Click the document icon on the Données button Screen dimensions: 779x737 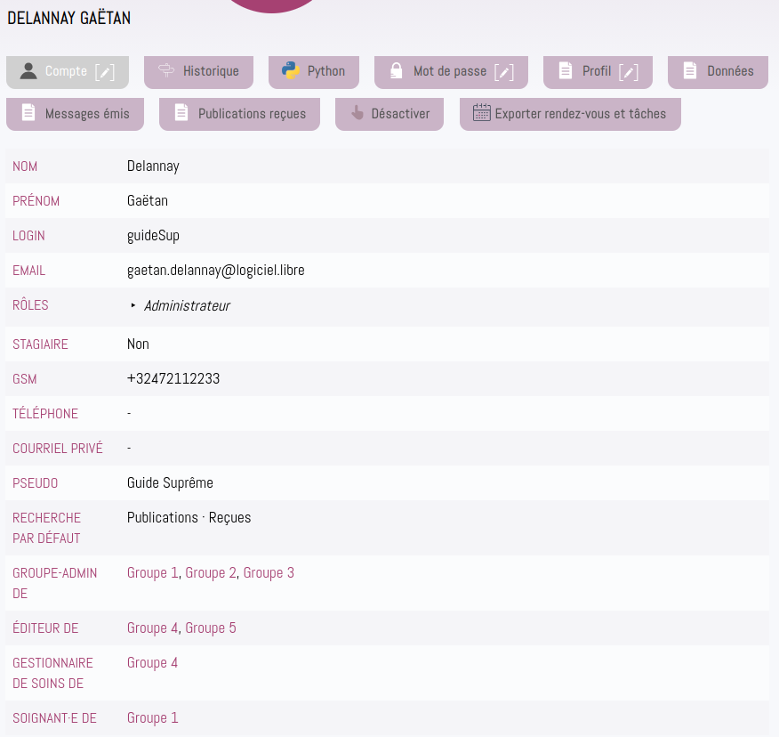coord(689,71)
